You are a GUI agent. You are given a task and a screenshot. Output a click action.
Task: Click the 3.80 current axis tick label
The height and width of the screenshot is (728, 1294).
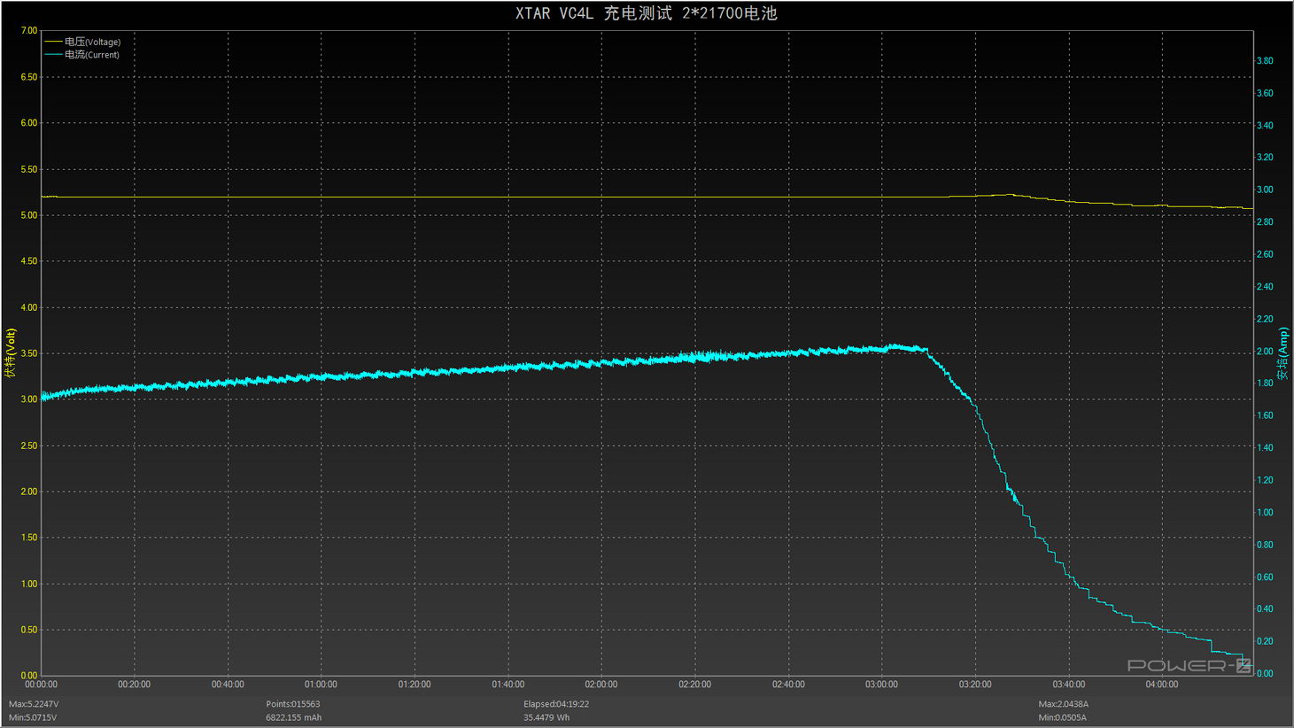1265,61
